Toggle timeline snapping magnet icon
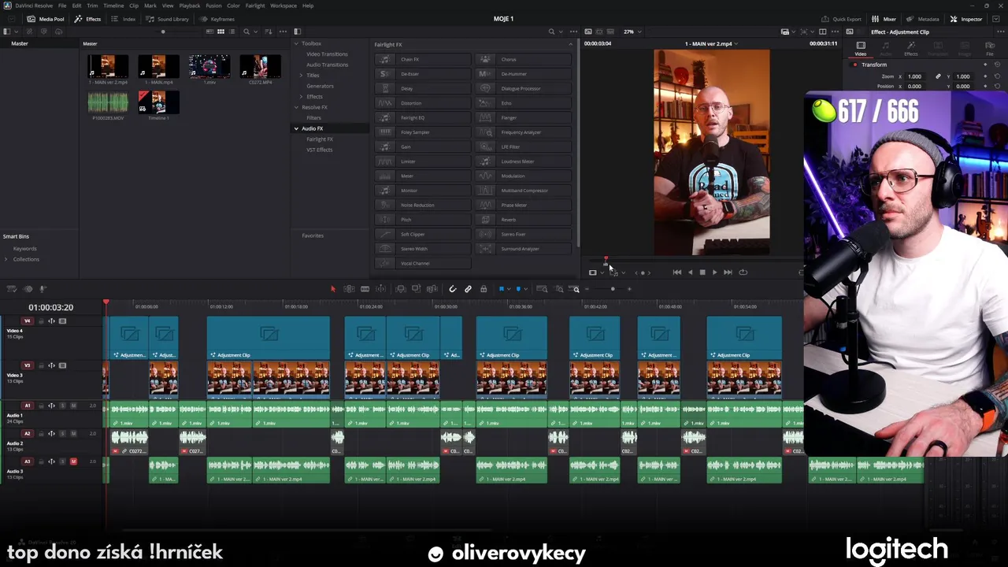 (x=452, y=289)
